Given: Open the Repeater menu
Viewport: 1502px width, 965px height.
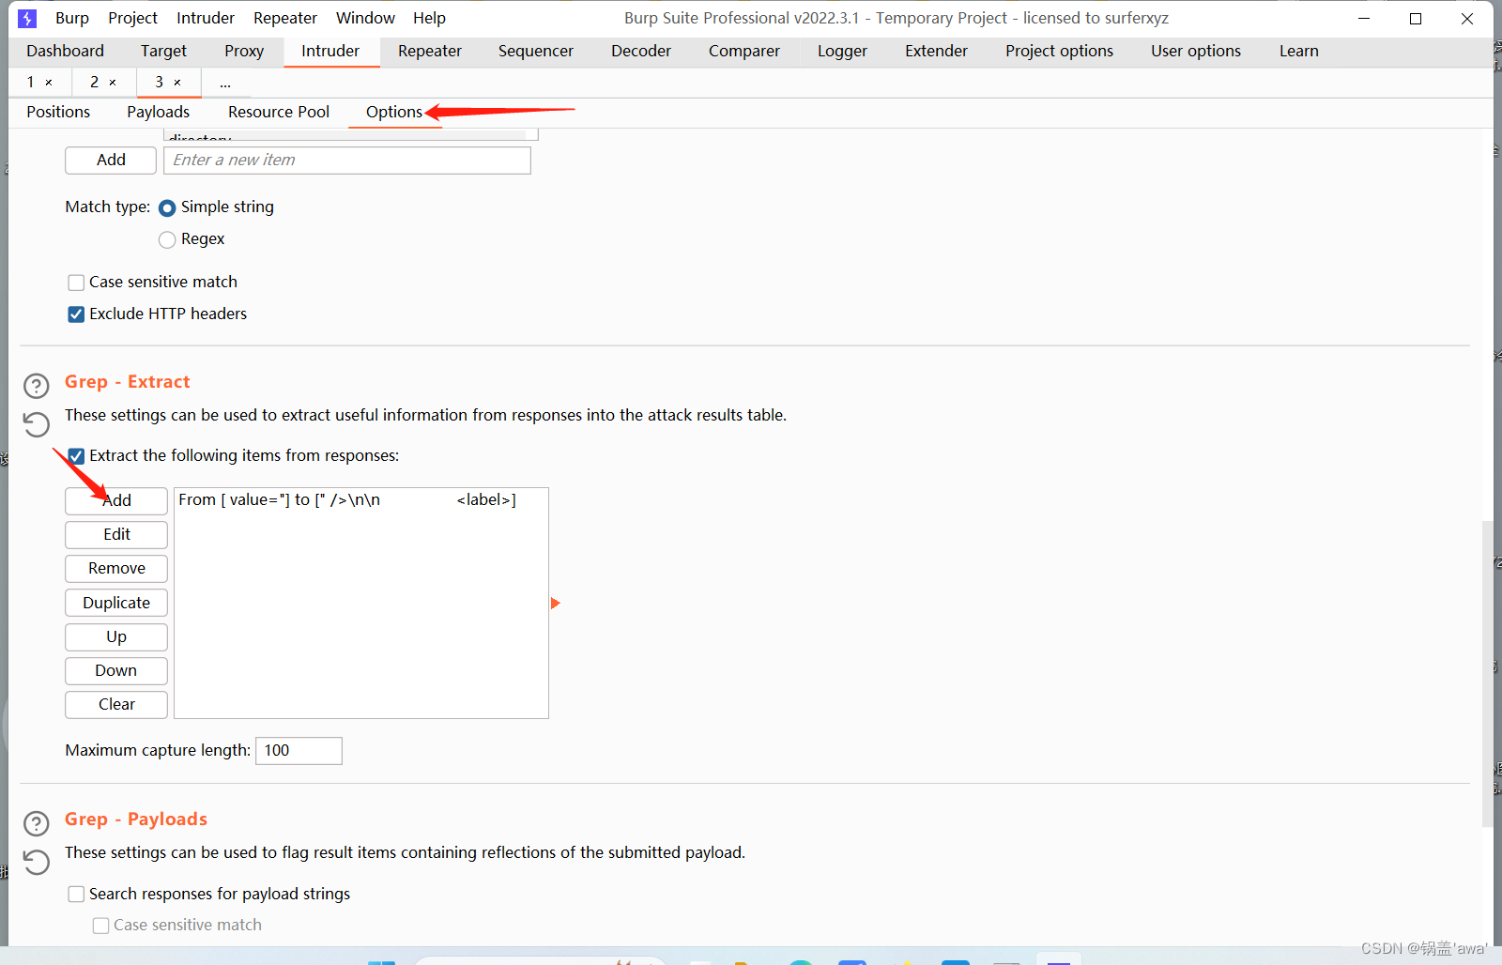Looking at the screenshot, I should pos(285,18).
